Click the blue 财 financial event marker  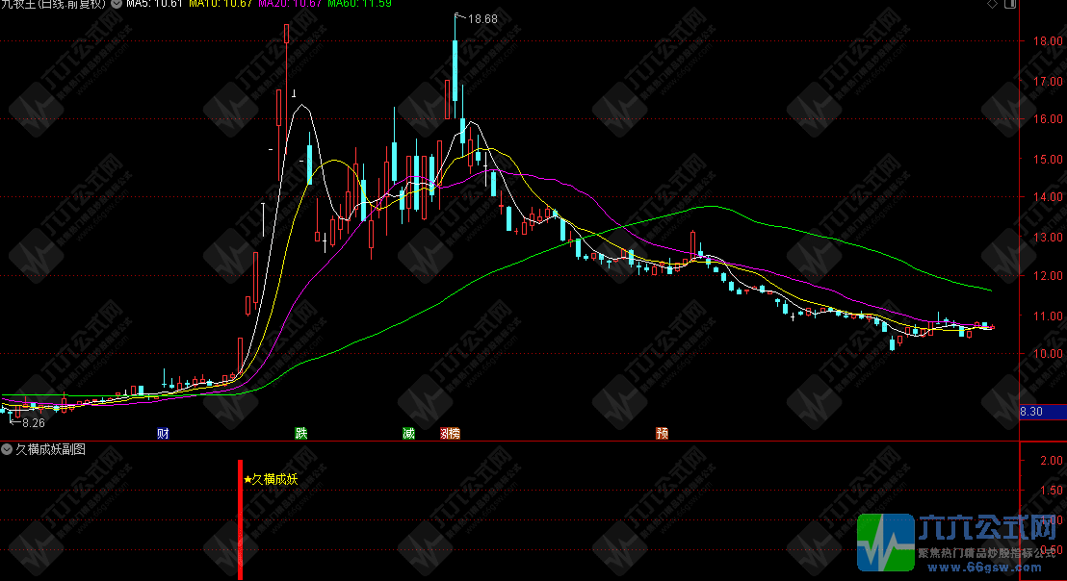point(163,434)
